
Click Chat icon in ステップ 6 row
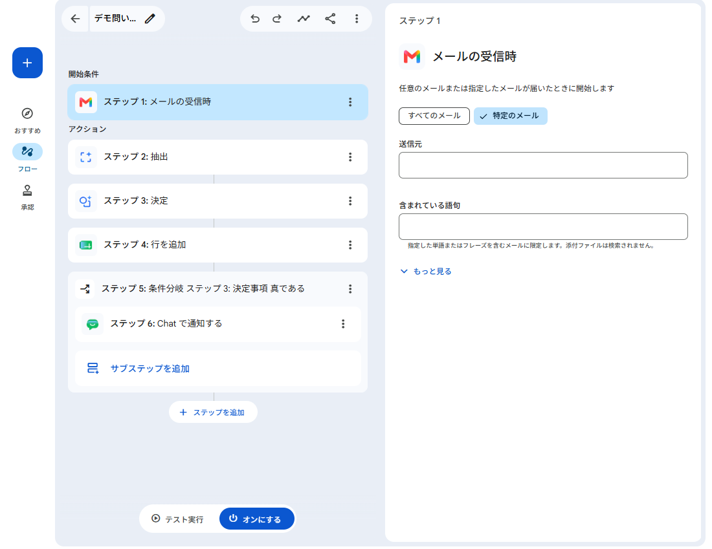tap(93, 324)
